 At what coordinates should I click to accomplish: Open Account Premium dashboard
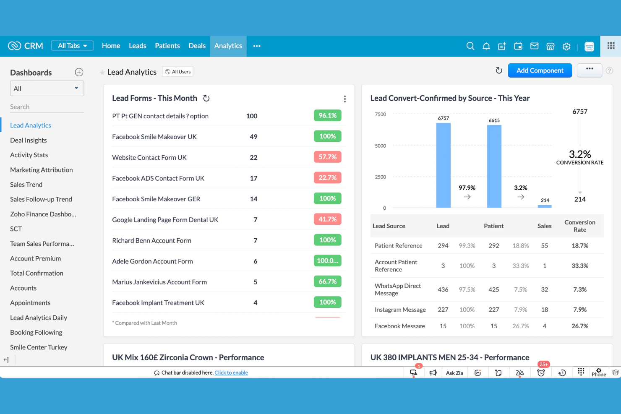tap(35, 258)
